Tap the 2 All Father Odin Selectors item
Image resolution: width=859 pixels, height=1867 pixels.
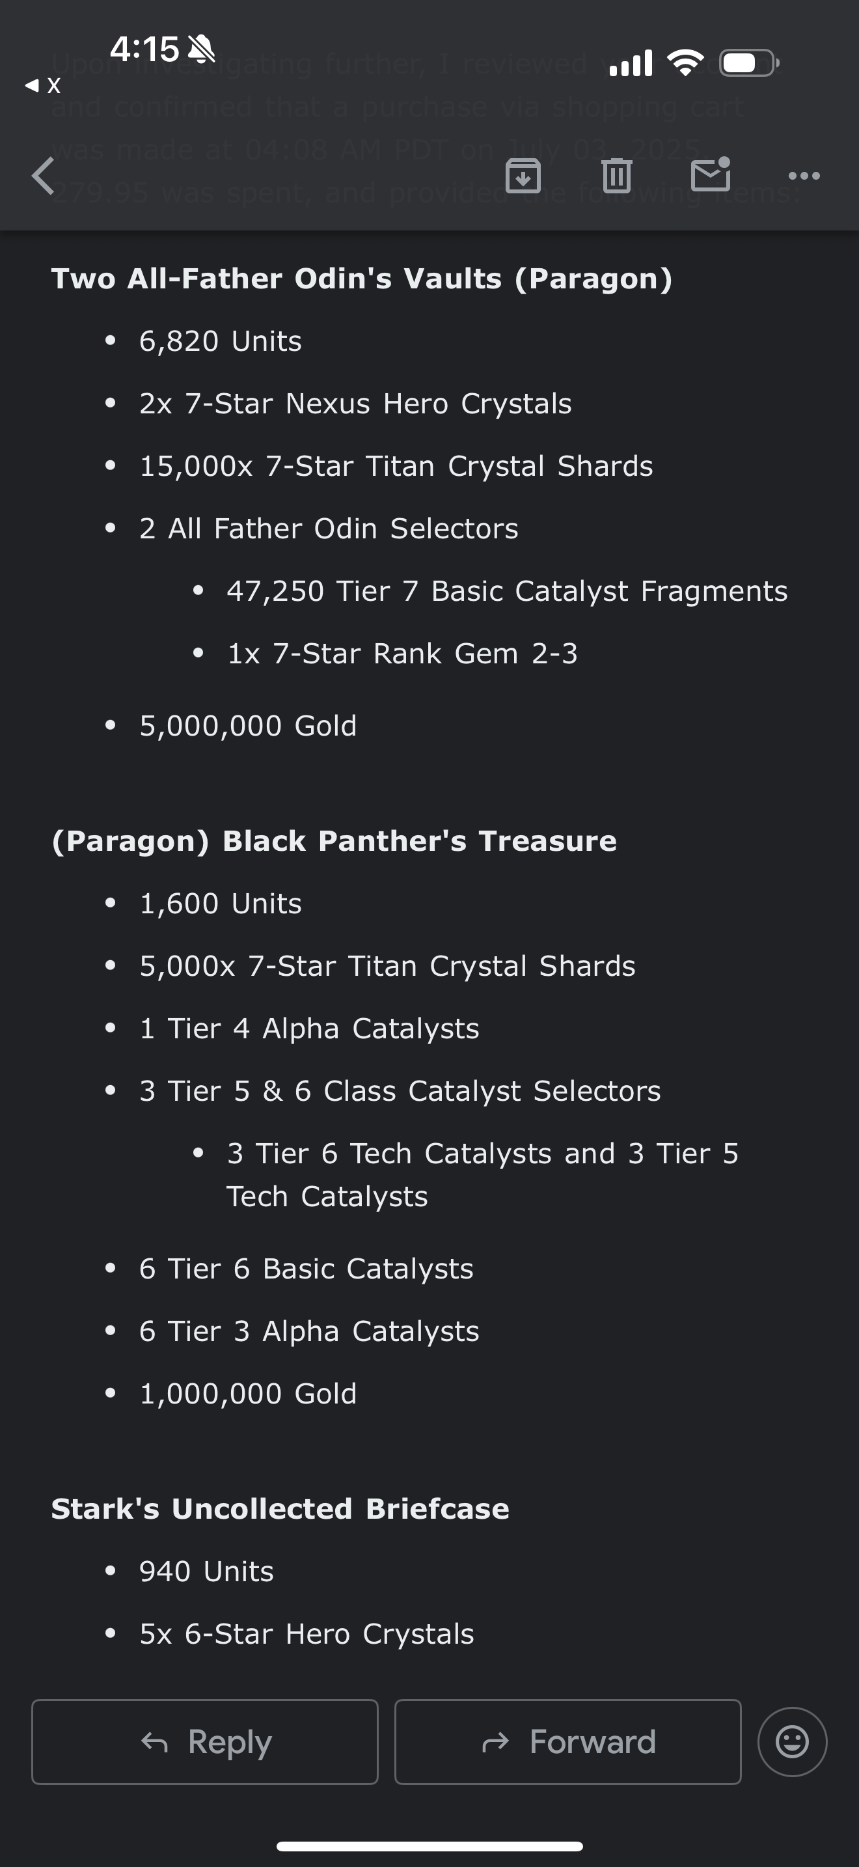click(x=329, y=529)
